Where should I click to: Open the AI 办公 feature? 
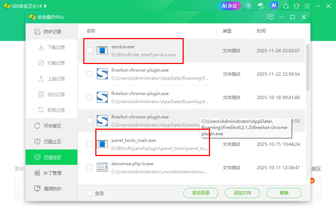point(229,6)
